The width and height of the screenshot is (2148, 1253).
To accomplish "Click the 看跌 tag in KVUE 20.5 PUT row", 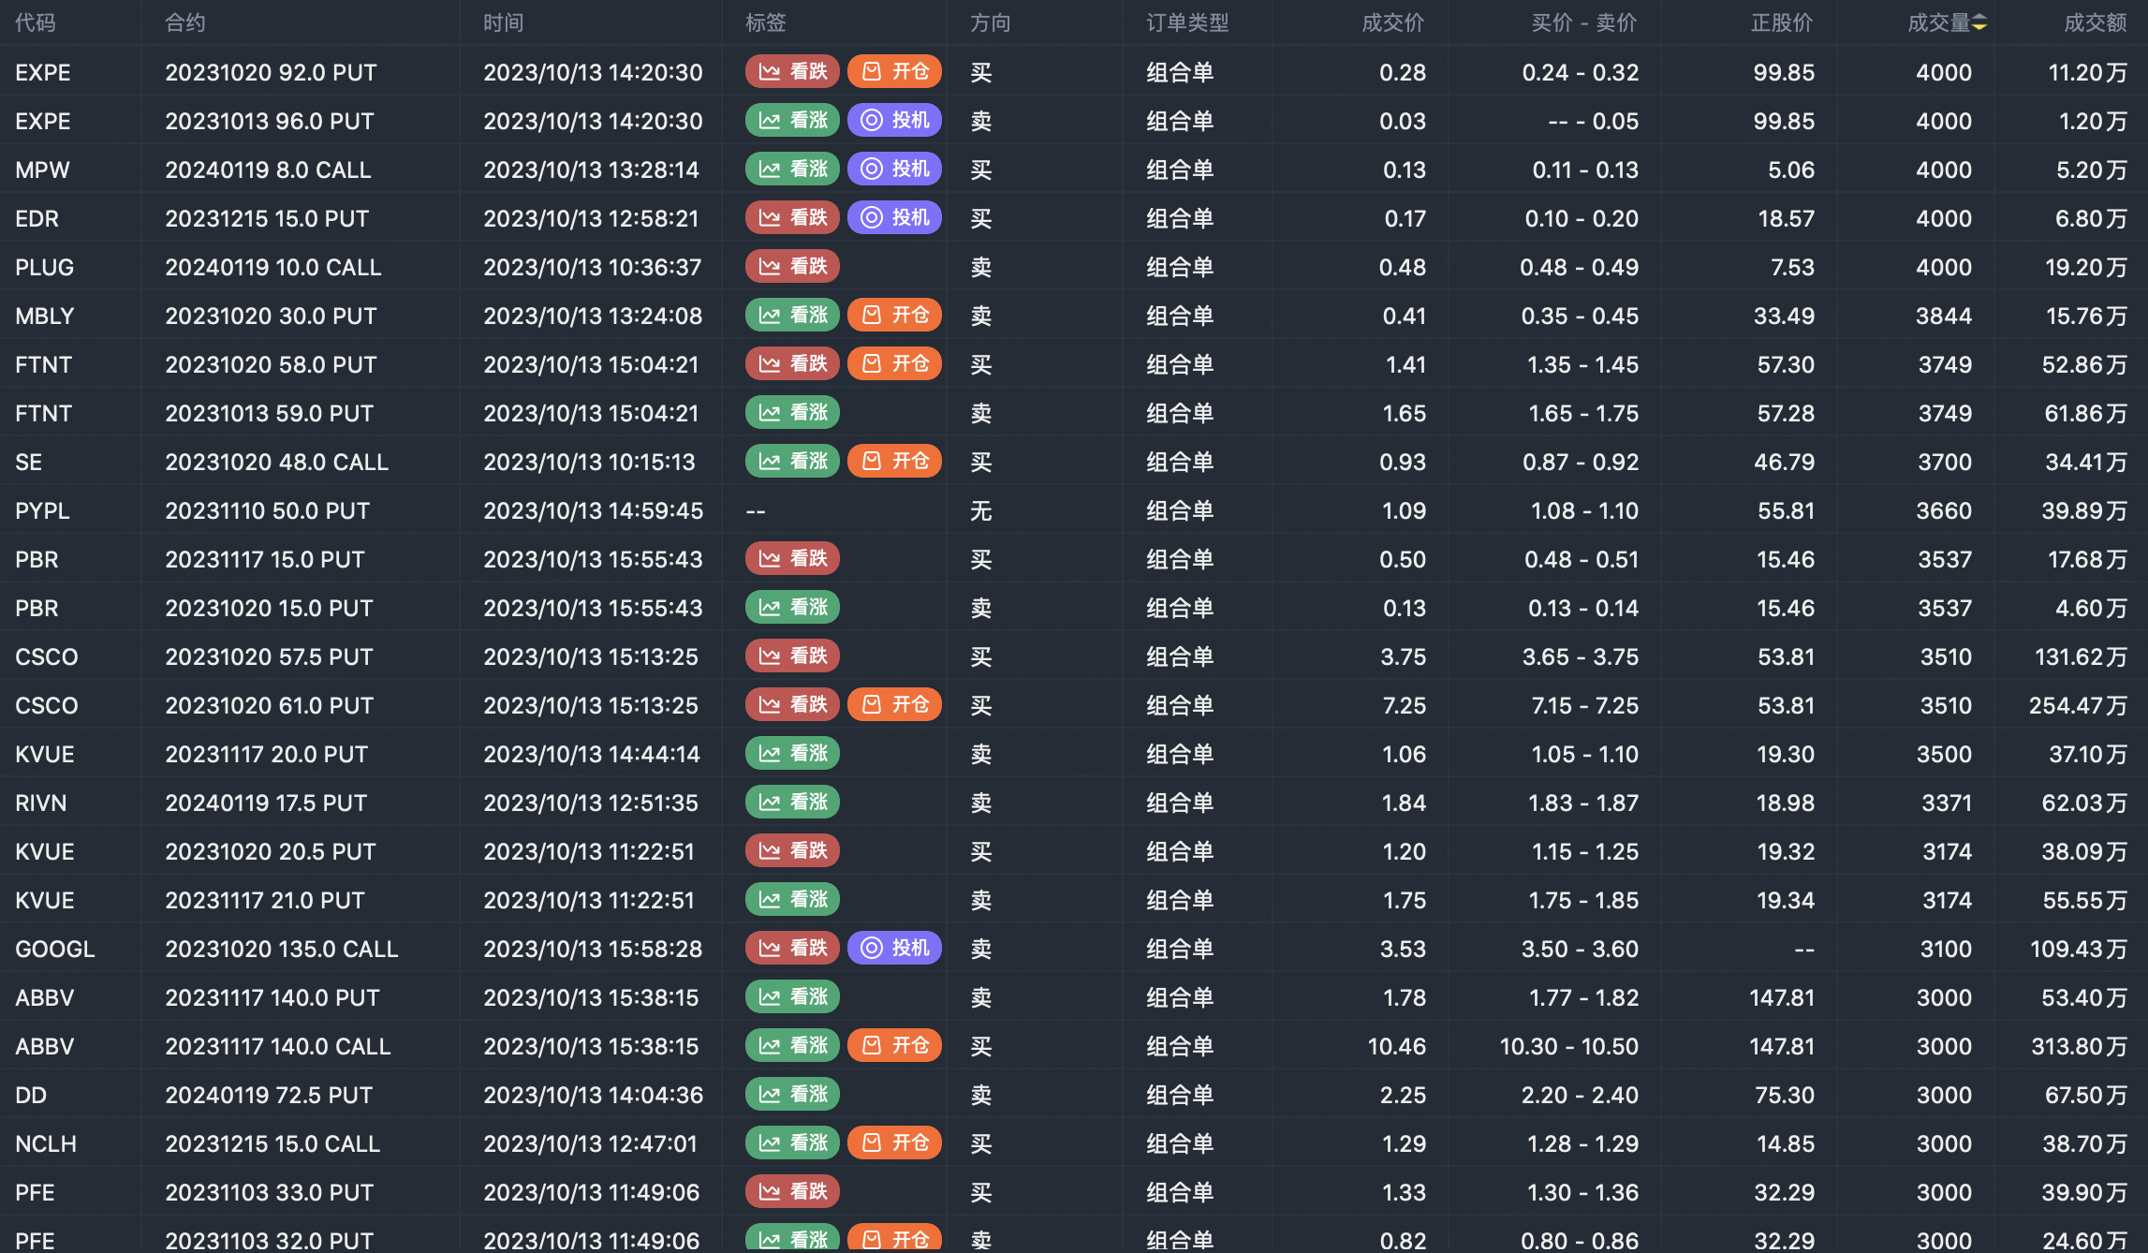I will point(792,850).
